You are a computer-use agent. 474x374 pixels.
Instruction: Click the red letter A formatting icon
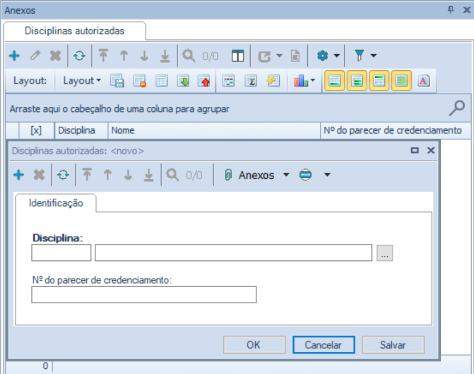point(424,81)
